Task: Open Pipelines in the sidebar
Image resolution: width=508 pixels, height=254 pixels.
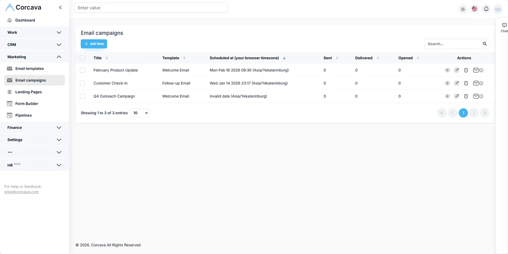Action: pos(35,115)
